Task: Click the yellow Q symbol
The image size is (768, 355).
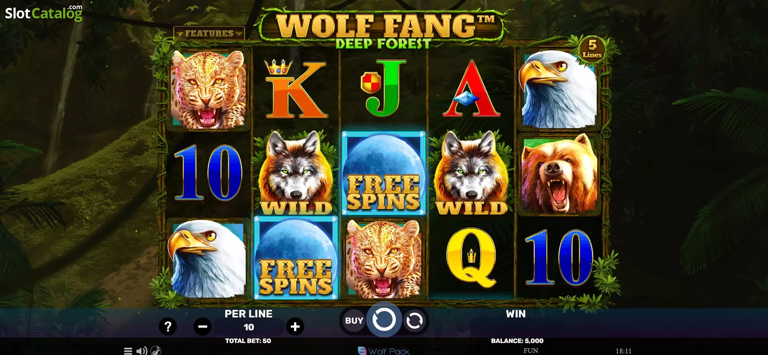Action: point(471,258)
